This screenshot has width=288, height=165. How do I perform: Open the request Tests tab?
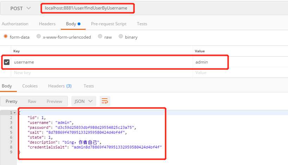[142, 24]
